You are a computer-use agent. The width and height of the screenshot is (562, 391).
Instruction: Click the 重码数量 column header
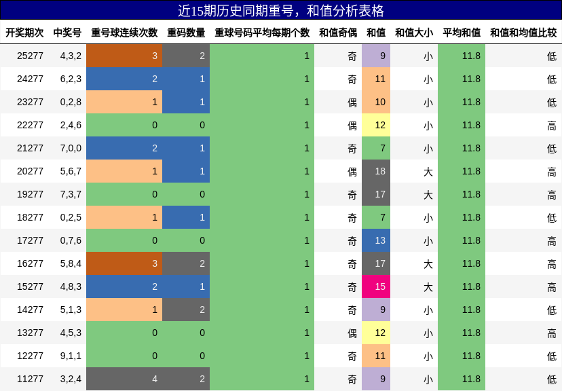187,33
